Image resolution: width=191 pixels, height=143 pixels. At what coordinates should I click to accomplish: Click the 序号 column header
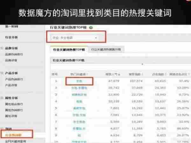(x=54, y=74)
